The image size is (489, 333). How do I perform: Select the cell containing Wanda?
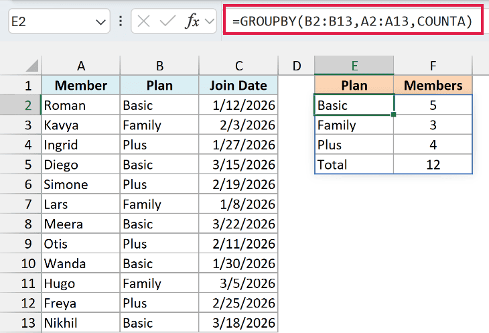(81, 263)
